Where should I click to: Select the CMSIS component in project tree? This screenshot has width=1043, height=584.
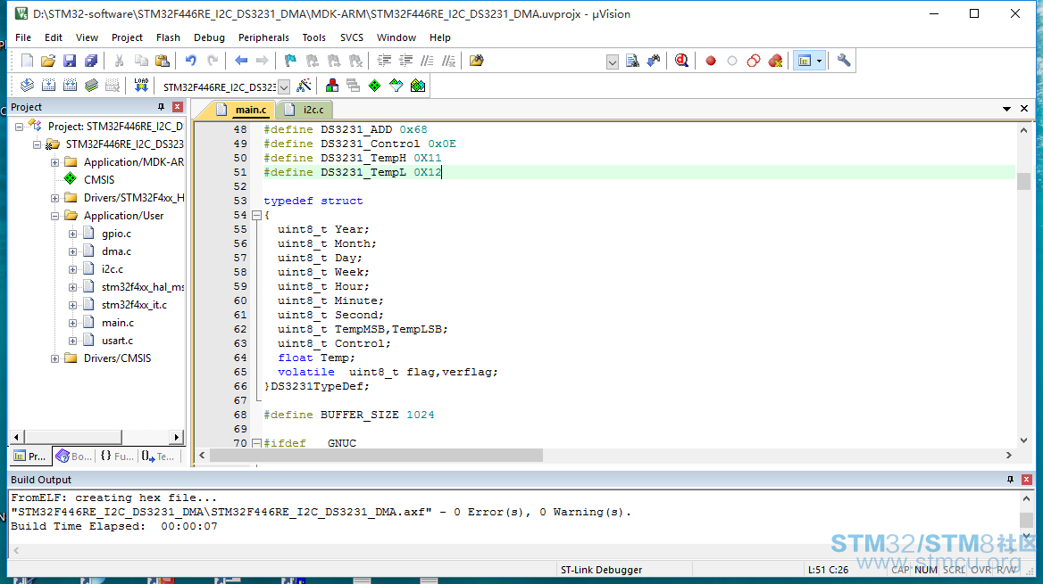[99, 180]
